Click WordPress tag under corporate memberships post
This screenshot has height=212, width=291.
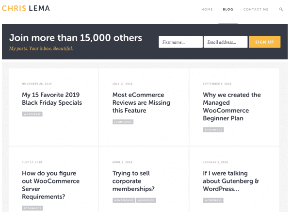(146, 200)
